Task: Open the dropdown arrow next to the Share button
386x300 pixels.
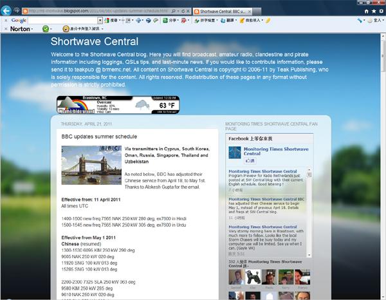Action: pyautogui.click(x=178, y=21)
